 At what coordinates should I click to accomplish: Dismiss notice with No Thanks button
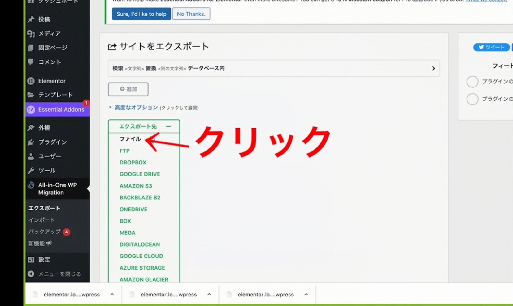(191, 14)
